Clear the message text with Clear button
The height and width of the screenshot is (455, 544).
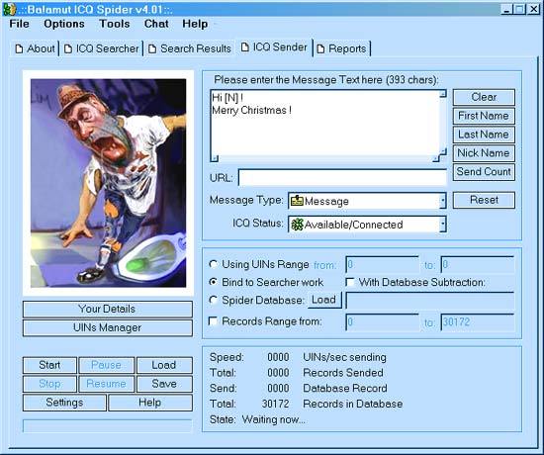[484, 97]
